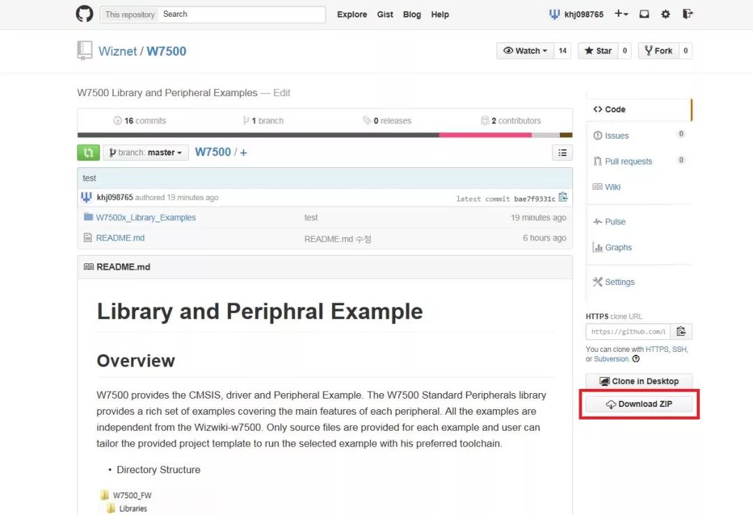Open the GitHub octocat home logo
753x515 pixels.
84,14
